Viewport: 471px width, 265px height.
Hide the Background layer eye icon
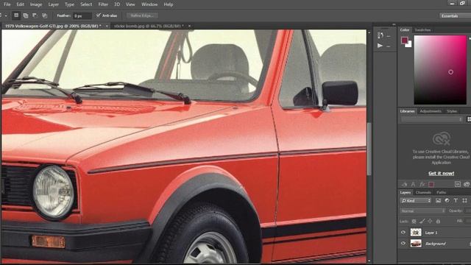(x=403, y=244)
